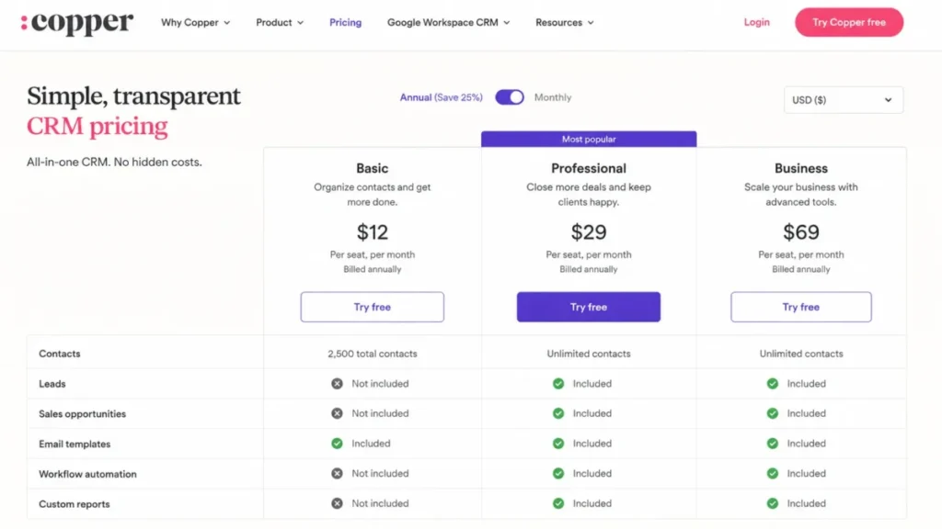Open the Login link
Viewport: 942px width, 529px height.
tap(756, 22)
